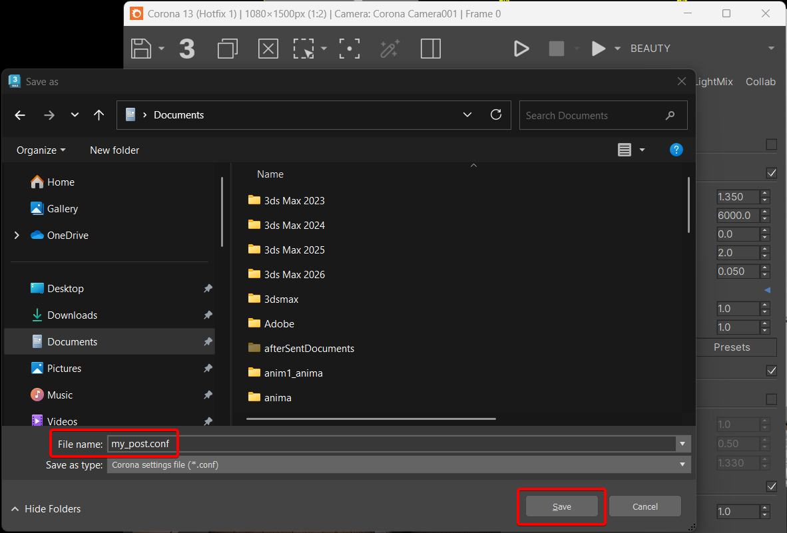Click the search magnifier icon
Screen dimensions: 787x533
[670, 115]
